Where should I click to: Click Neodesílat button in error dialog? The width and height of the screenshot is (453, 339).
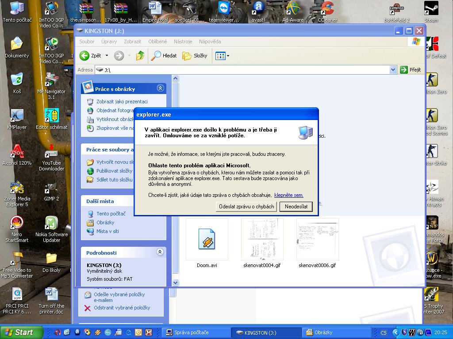(x=296, y=207)
